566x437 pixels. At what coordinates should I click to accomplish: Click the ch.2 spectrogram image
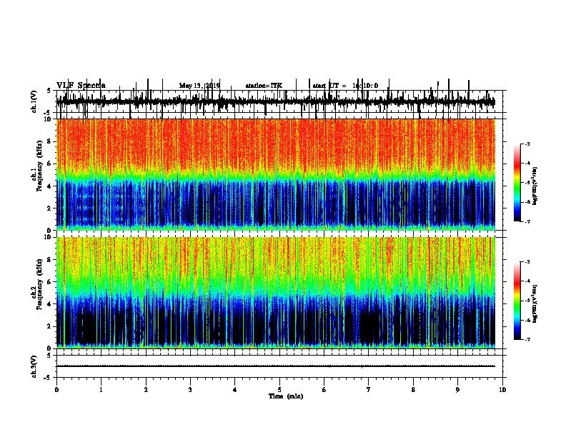(x=275, y=293)
